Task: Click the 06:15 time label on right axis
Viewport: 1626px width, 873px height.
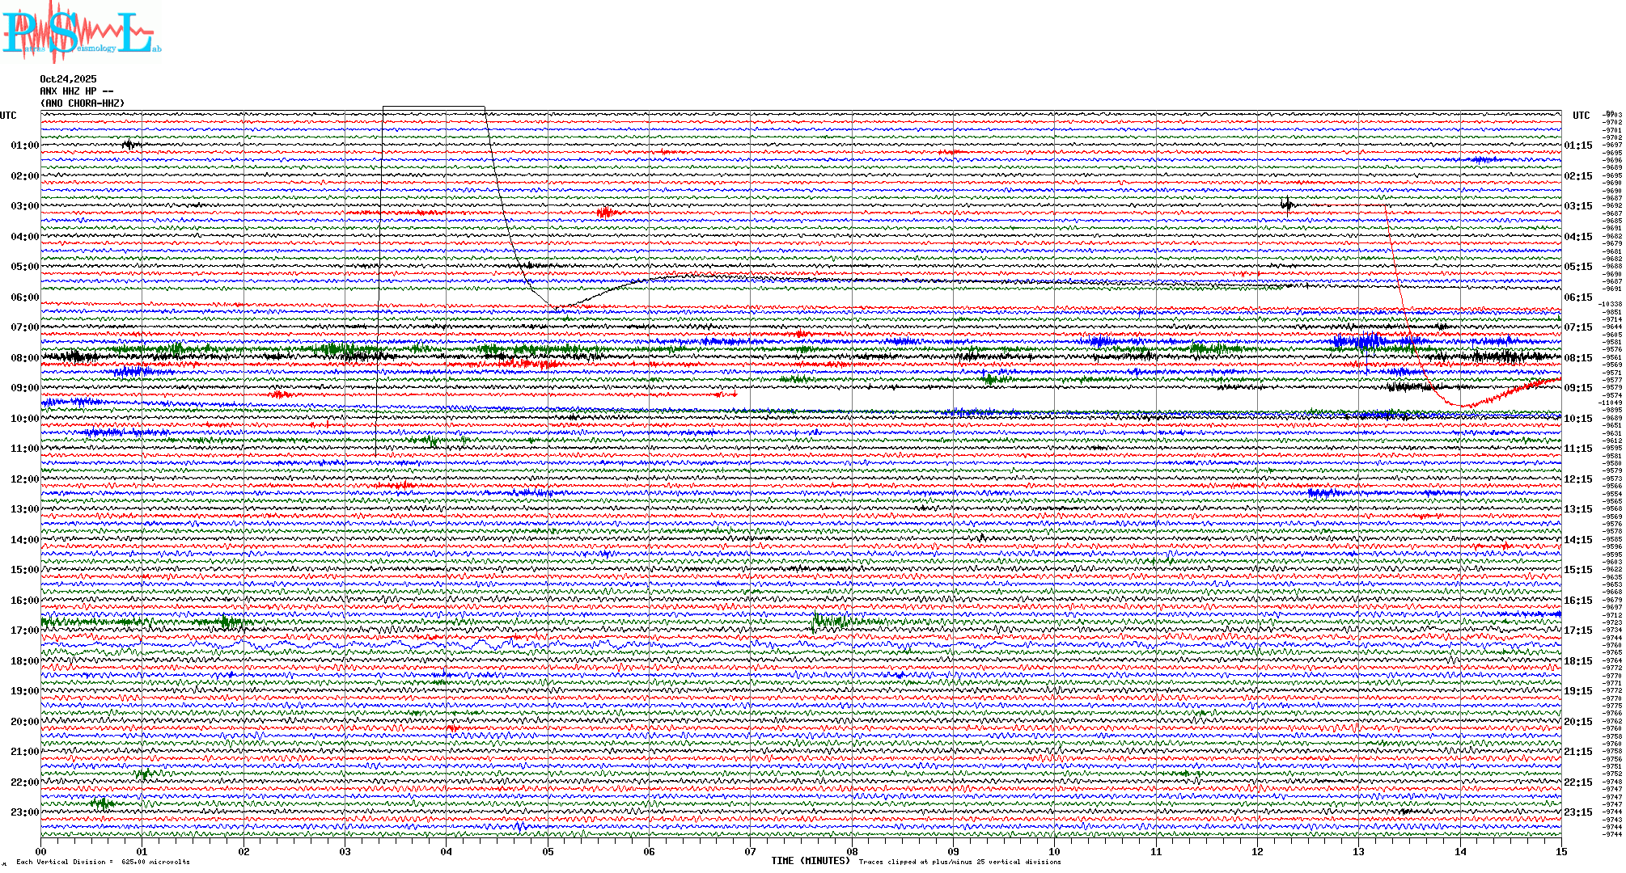Action: pos(1577,297)
